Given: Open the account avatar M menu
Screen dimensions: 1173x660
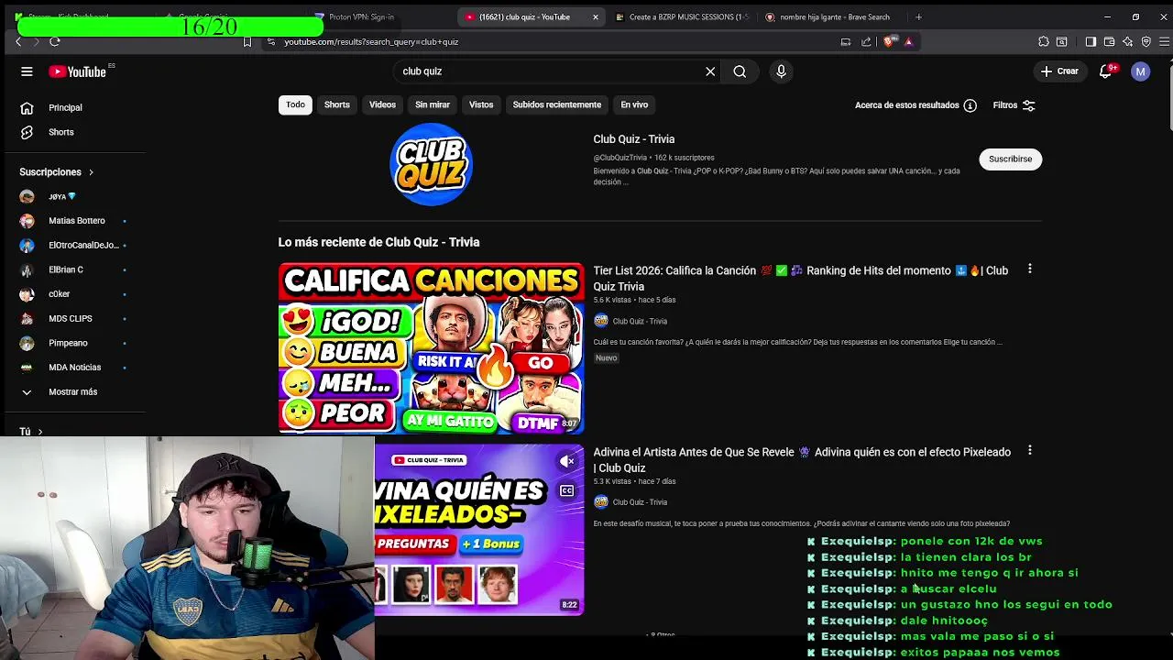Looking at the screenshot, I should 1140,71.
